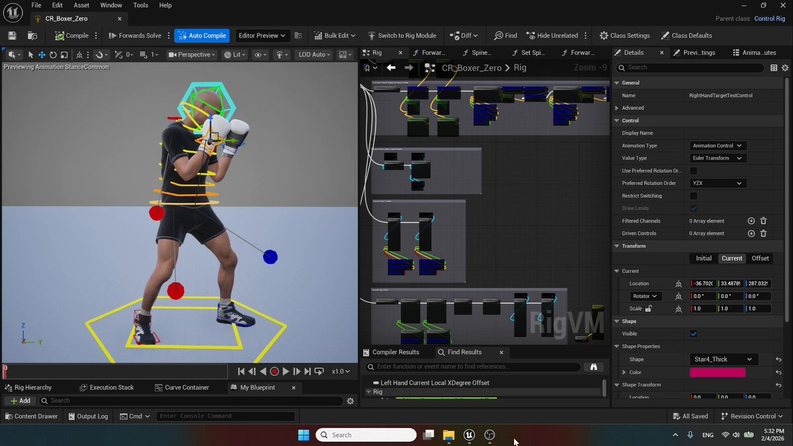Reset Shape property to default arrow

click(x=778, y=359)
